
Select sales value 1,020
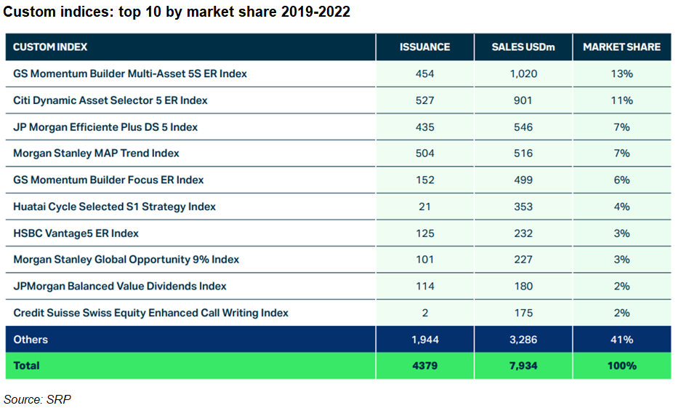point(523,74)
